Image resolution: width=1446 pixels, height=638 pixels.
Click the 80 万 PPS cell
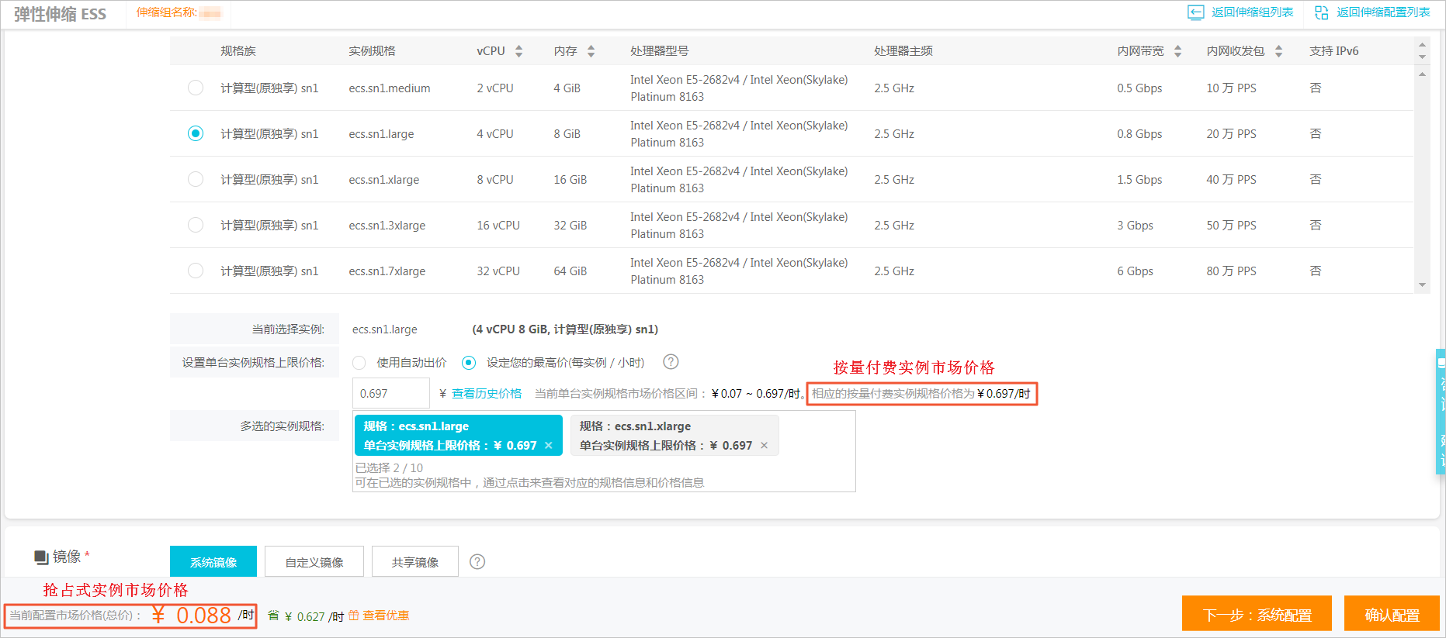tap(1231, 271)
